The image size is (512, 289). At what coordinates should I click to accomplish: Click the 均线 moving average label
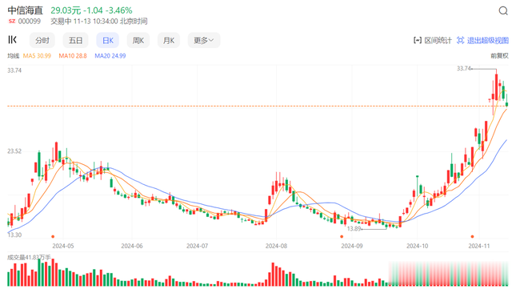click(x=14, y=56)
